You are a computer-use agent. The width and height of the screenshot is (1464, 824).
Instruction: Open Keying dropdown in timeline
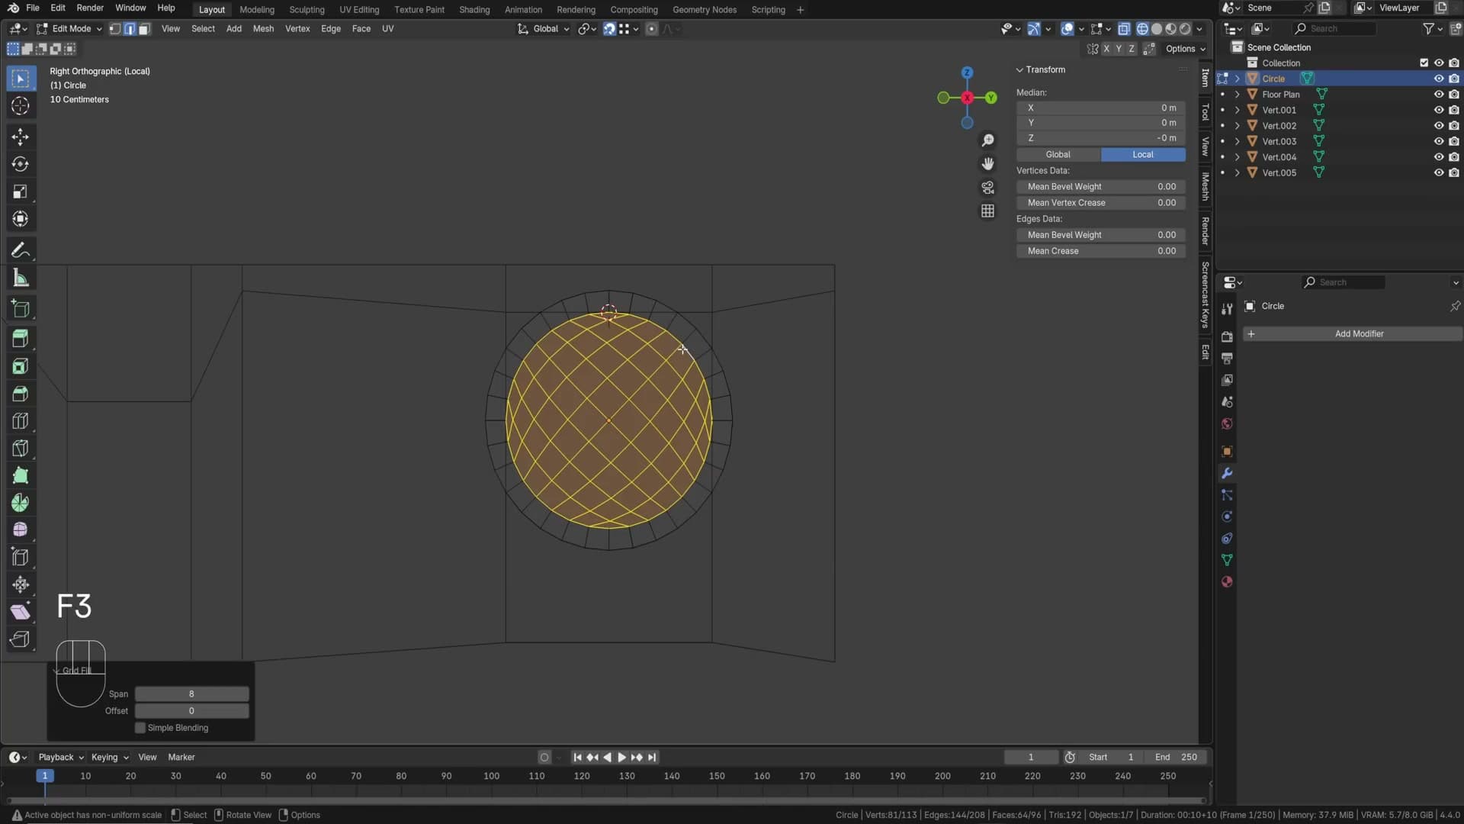(x=110, y=758)
